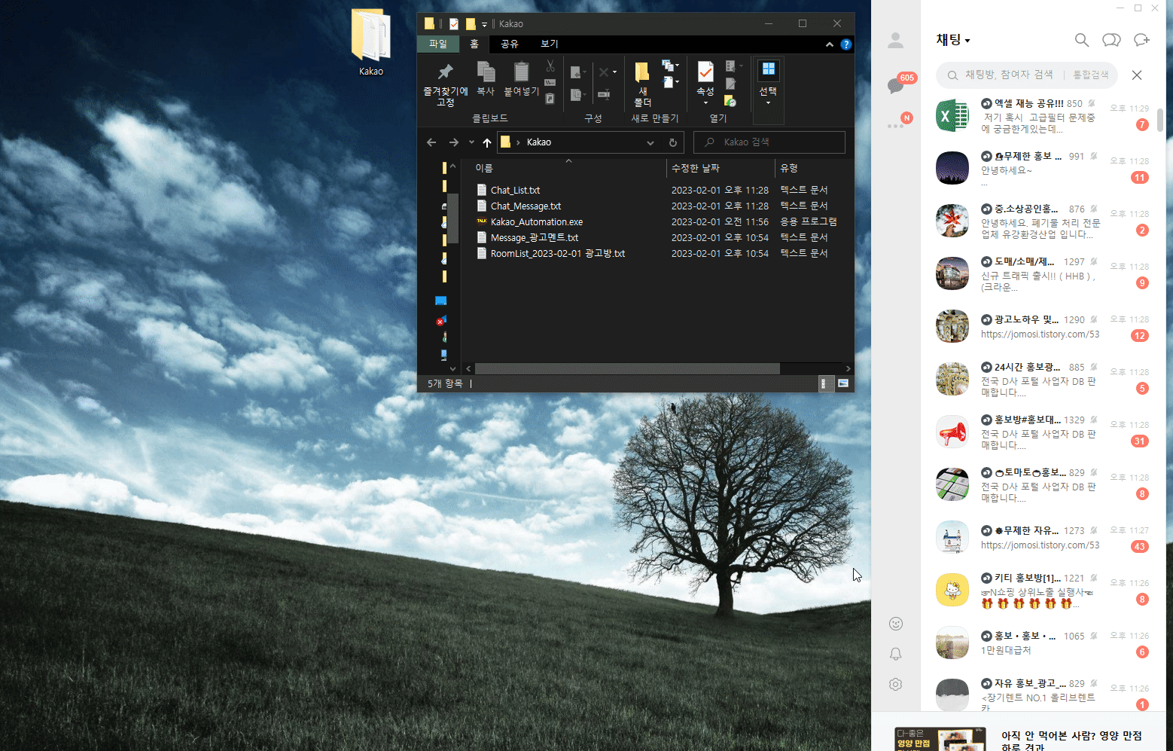Customize Quick Access Toolbar dropdown arrow

click(x=484, y=24)
